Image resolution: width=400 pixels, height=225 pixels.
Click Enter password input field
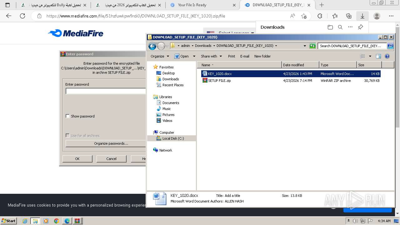click(106, 91)
